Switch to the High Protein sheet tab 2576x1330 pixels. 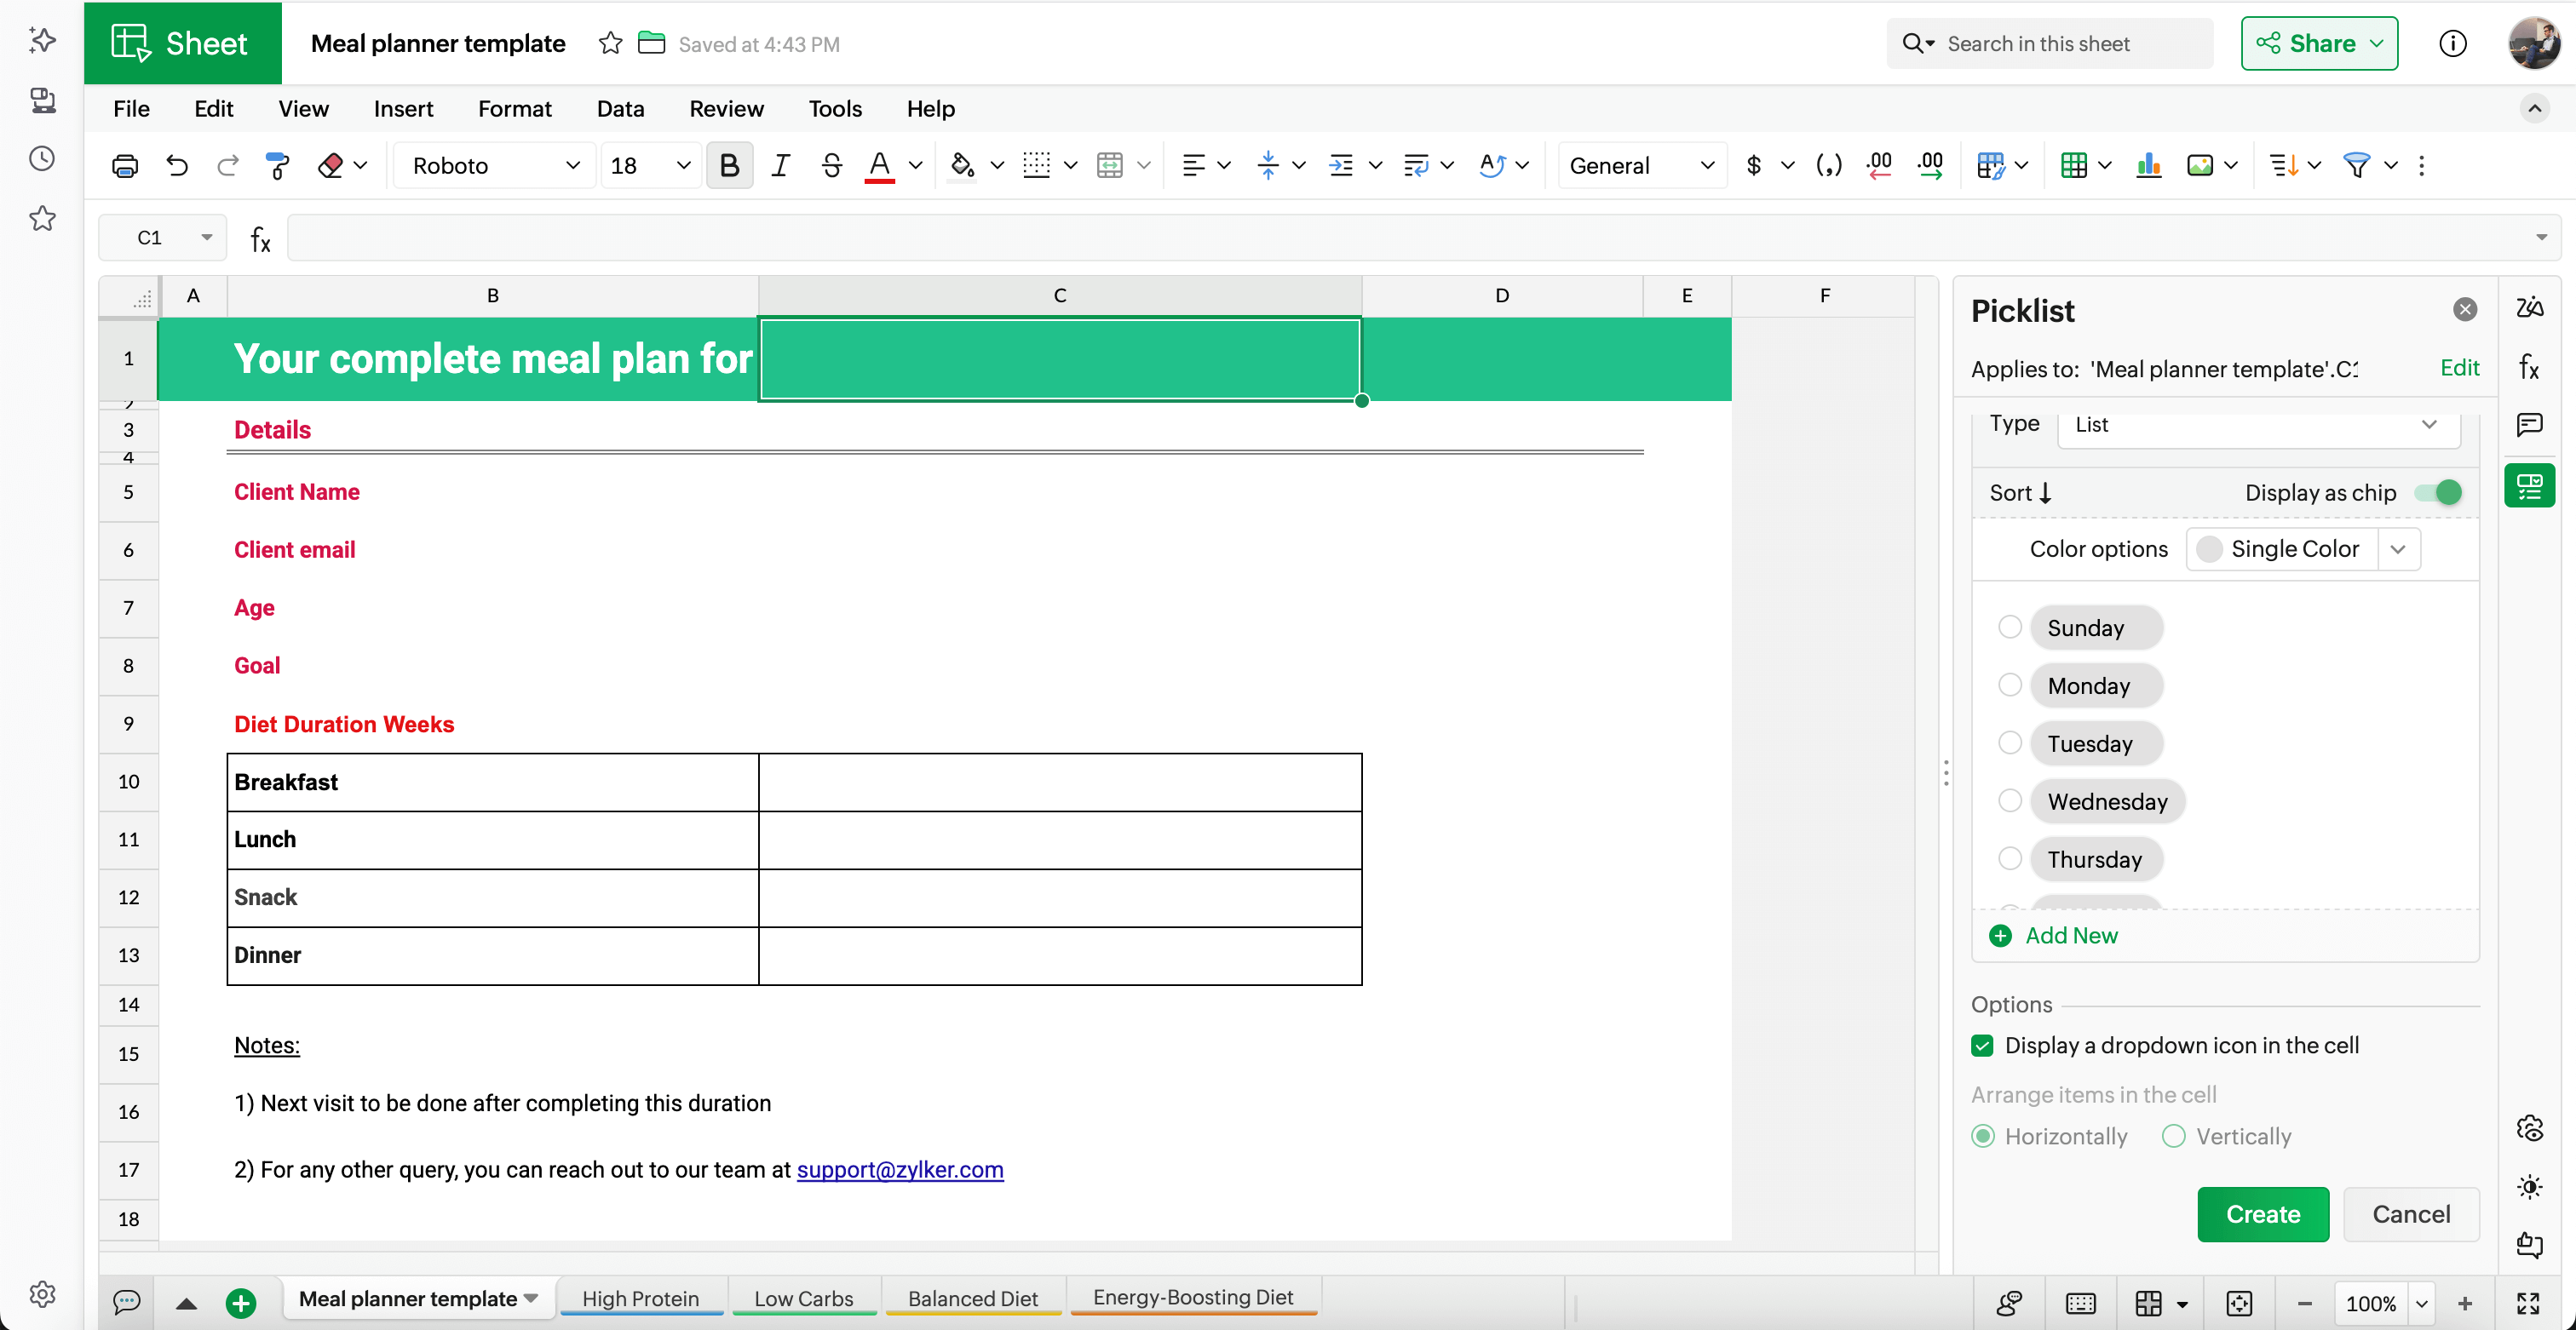[x=640, y=1299]
